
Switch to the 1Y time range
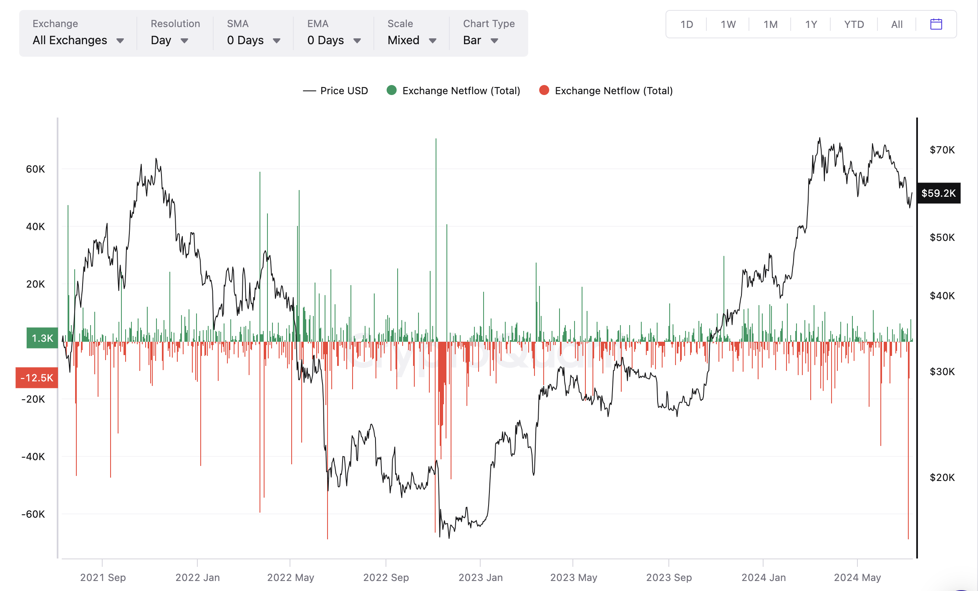tap(811, 24)
